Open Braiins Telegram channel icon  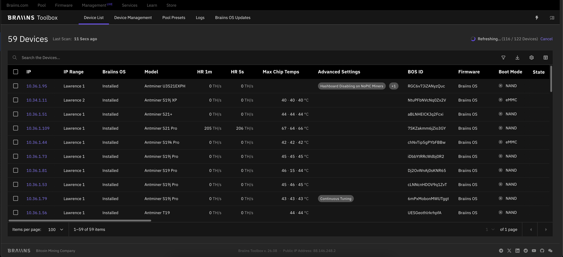[x=501, y=251]
